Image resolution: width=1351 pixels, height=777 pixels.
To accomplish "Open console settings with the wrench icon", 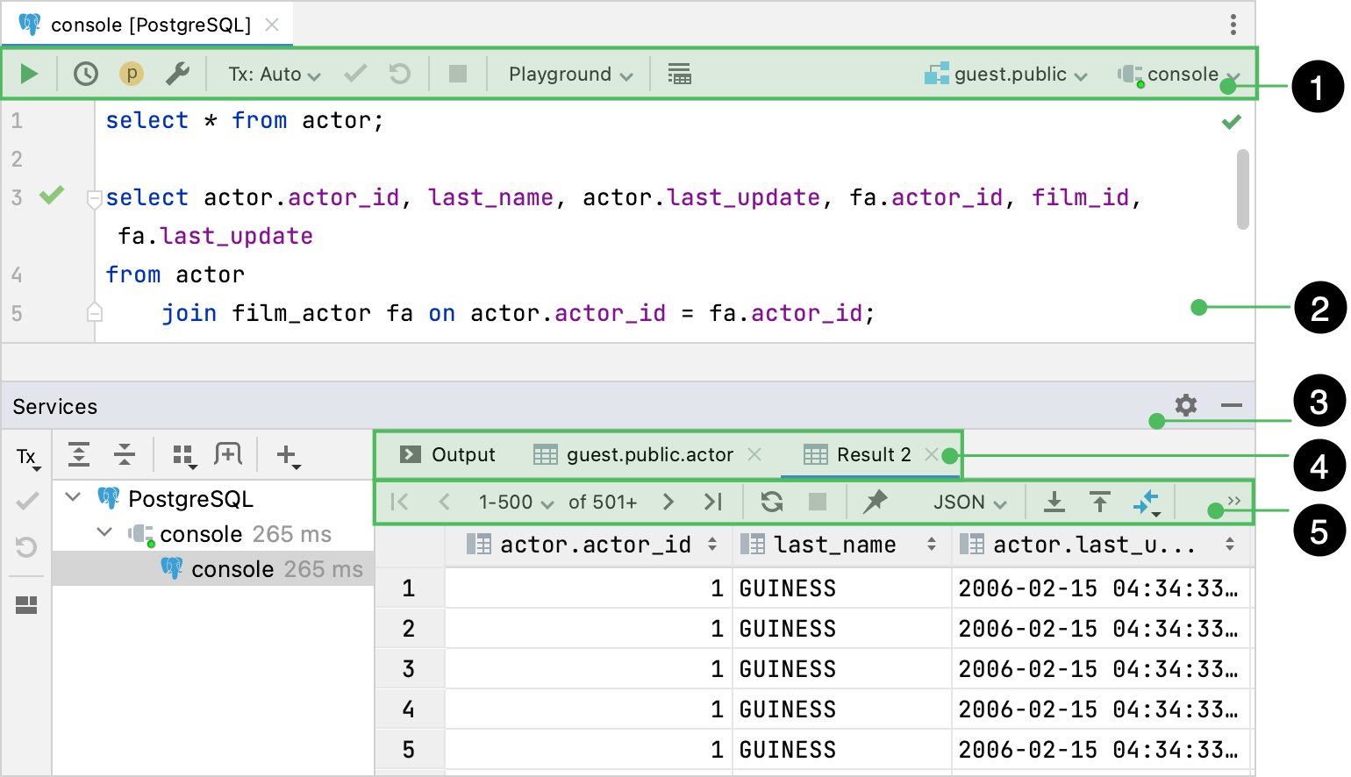I will 179,74.
